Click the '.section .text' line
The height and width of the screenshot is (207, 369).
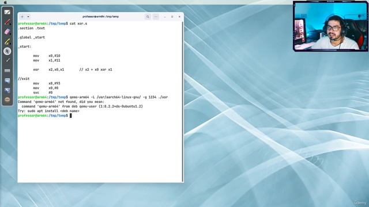[x=31, y=28]
